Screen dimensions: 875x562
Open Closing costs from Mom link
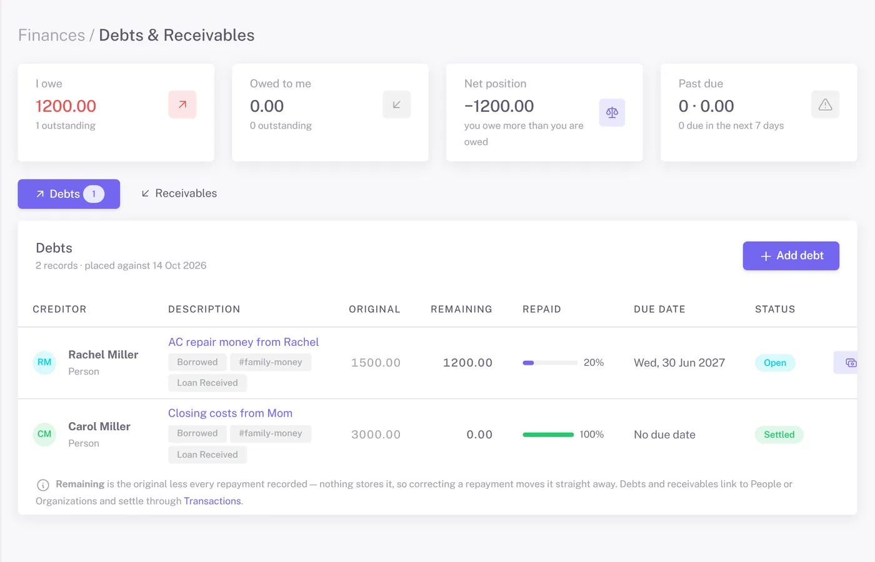coord(230,413)
